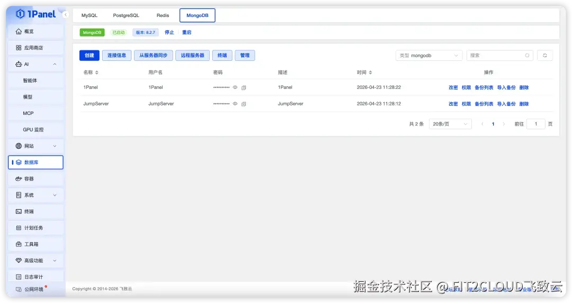572x303 pixels.
Task: Collapse the sidebar with the arrow button
Action: click(66, 15)
